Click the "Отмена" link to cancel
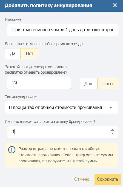Screen dimensions: 123x187 click(82, 179)
